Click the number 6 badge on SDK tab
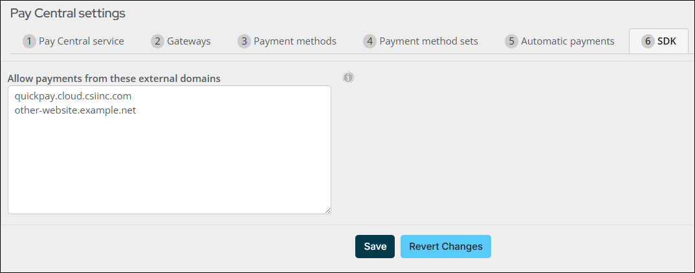 click(648, 41)
